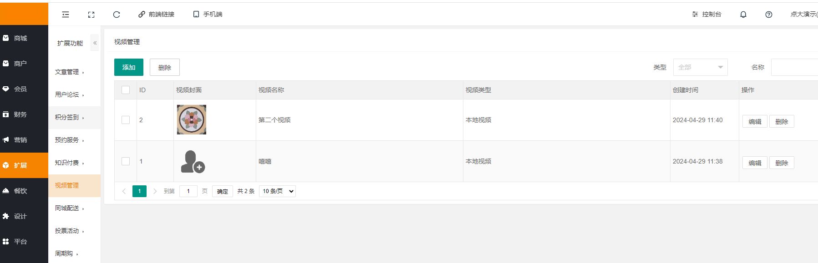Image resolution: width=818 pixels, height=263 pixels.
Task: Expand the 文章管理 submenu
Action: point(70,72)
